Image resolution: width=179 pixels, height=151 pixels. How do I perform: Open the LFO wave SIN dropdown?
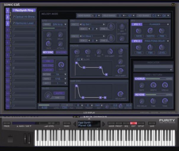pyautogui.click(x=59, y=24)
